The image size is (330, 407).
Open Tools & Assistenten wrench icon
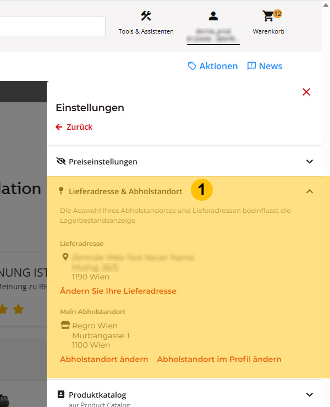[x=146, y=16]
